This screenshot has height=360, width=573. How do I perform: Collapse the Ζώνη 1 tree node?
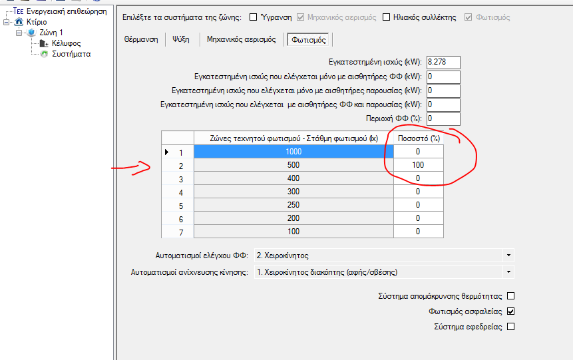[19, 33]
